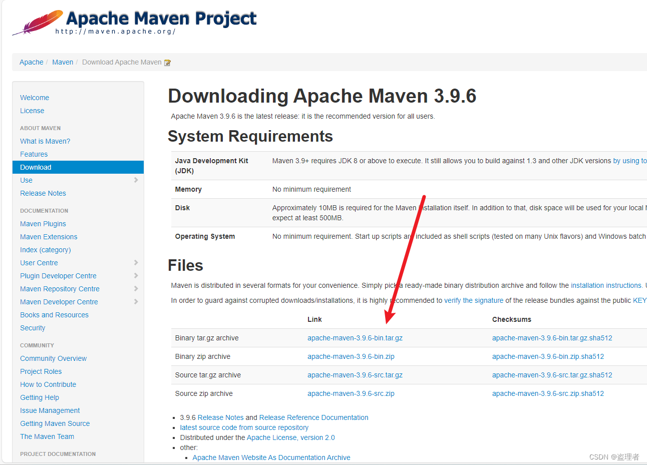Open Maven Developer Centre link
Viewport: 647px width, 465px height.
(59, 302)
